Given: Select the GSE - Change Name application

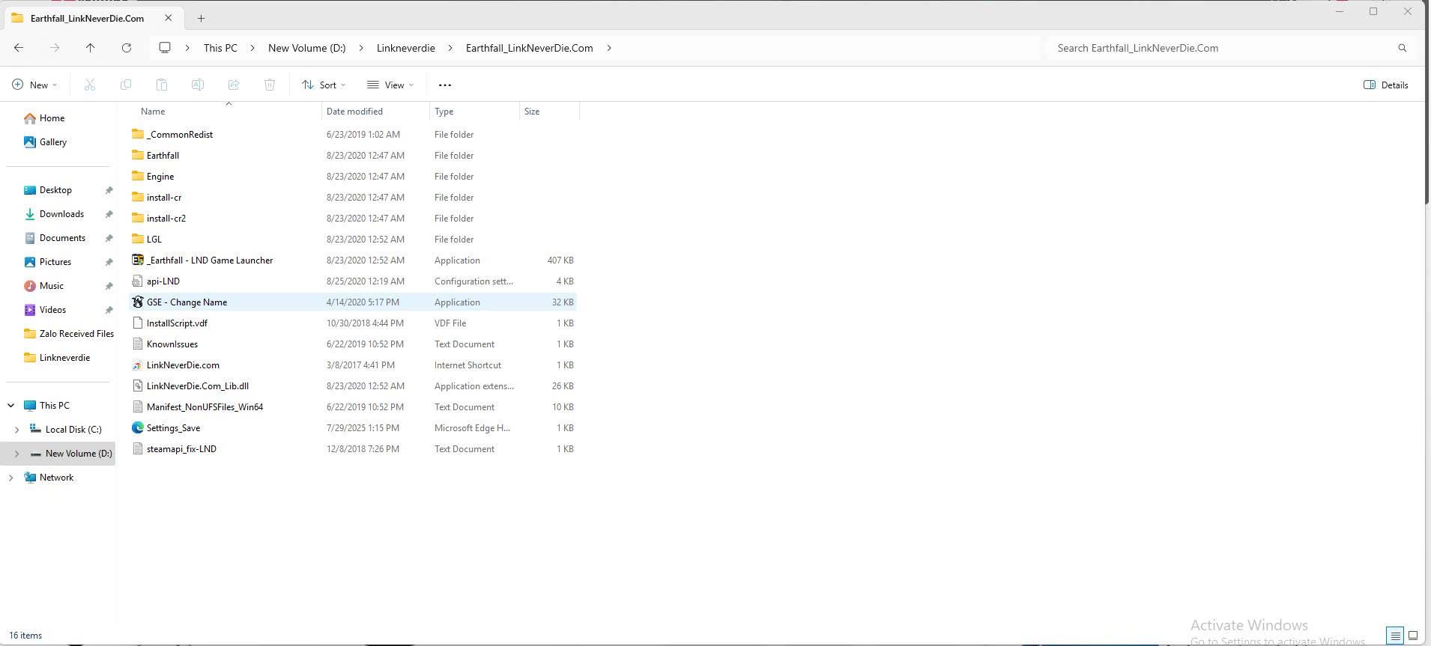Looking at the screenshot, I should 187,302.
